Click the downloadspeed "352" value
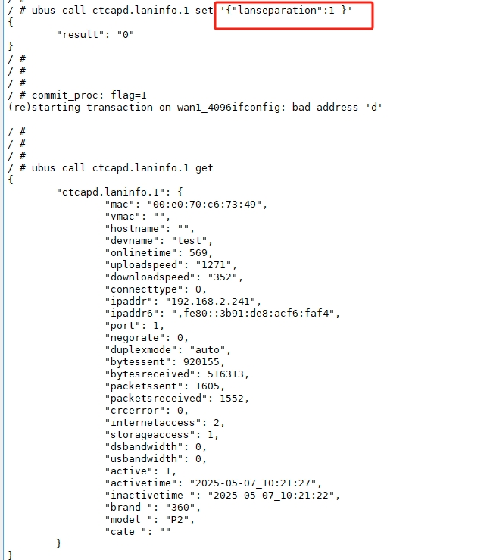The width and height of the screenshot is (487, 560). (223, 277)
